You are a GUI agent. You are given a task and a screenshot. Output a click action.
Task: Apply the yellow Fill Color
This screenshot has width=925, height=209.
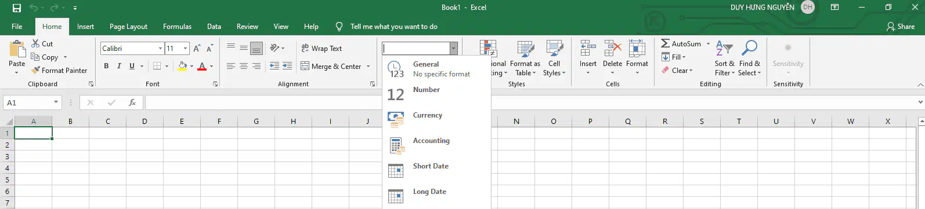tap(182, 66)
